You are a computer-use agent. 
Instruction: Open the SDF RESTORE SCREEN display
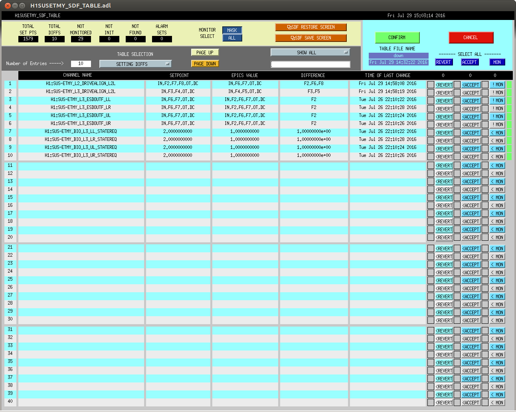pyautogui.click(x=311, y=27)
